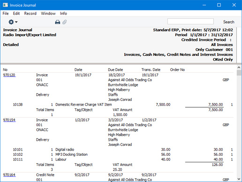The width and height of the screenshot is (242, 182).
Task: Click 'Only Customer 001' header text
Action: coord(214,50)
